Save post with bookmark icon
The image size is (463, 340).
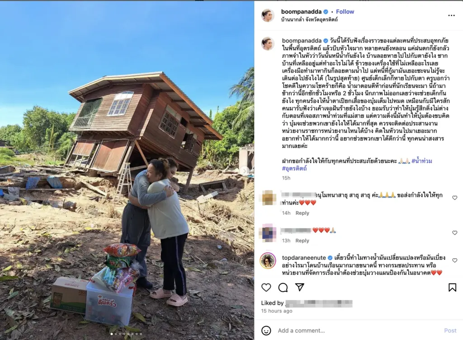(452, 287)
